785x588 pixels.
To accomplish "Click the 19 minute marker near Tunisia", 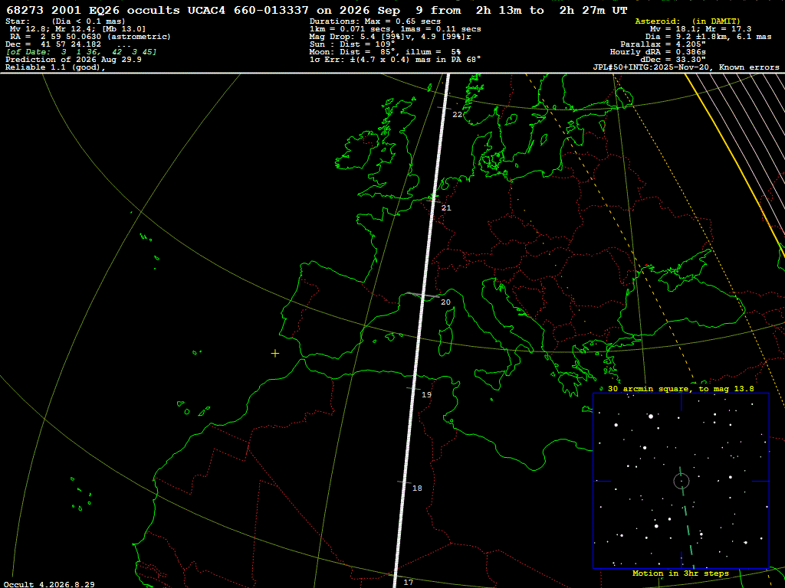I will click(x=426, y=394).
